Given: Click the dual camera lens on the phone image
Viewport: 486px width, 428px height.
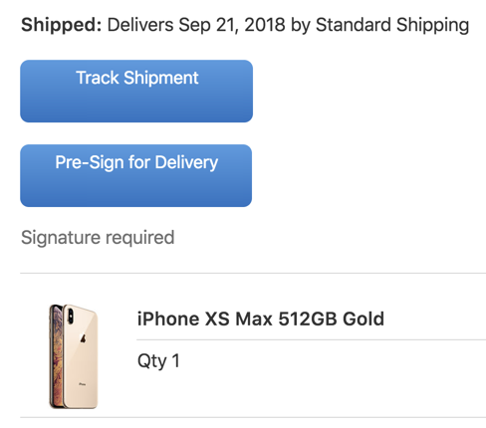Looking at the screenshot, I should pyautogui.click(x=71, y=317).
